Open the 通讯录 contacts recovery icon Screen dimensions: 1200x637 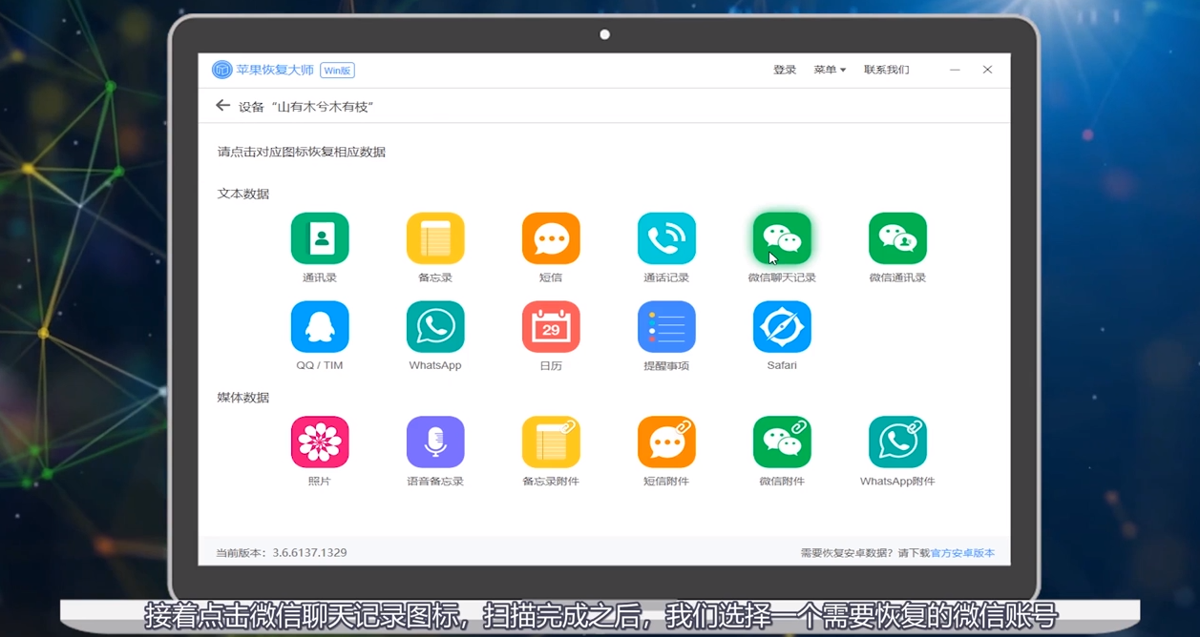click(320, 238)
